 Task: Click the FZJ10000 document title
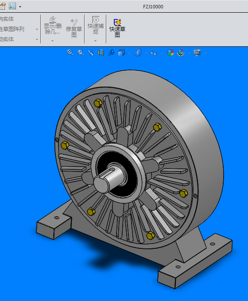click(153, 7)
